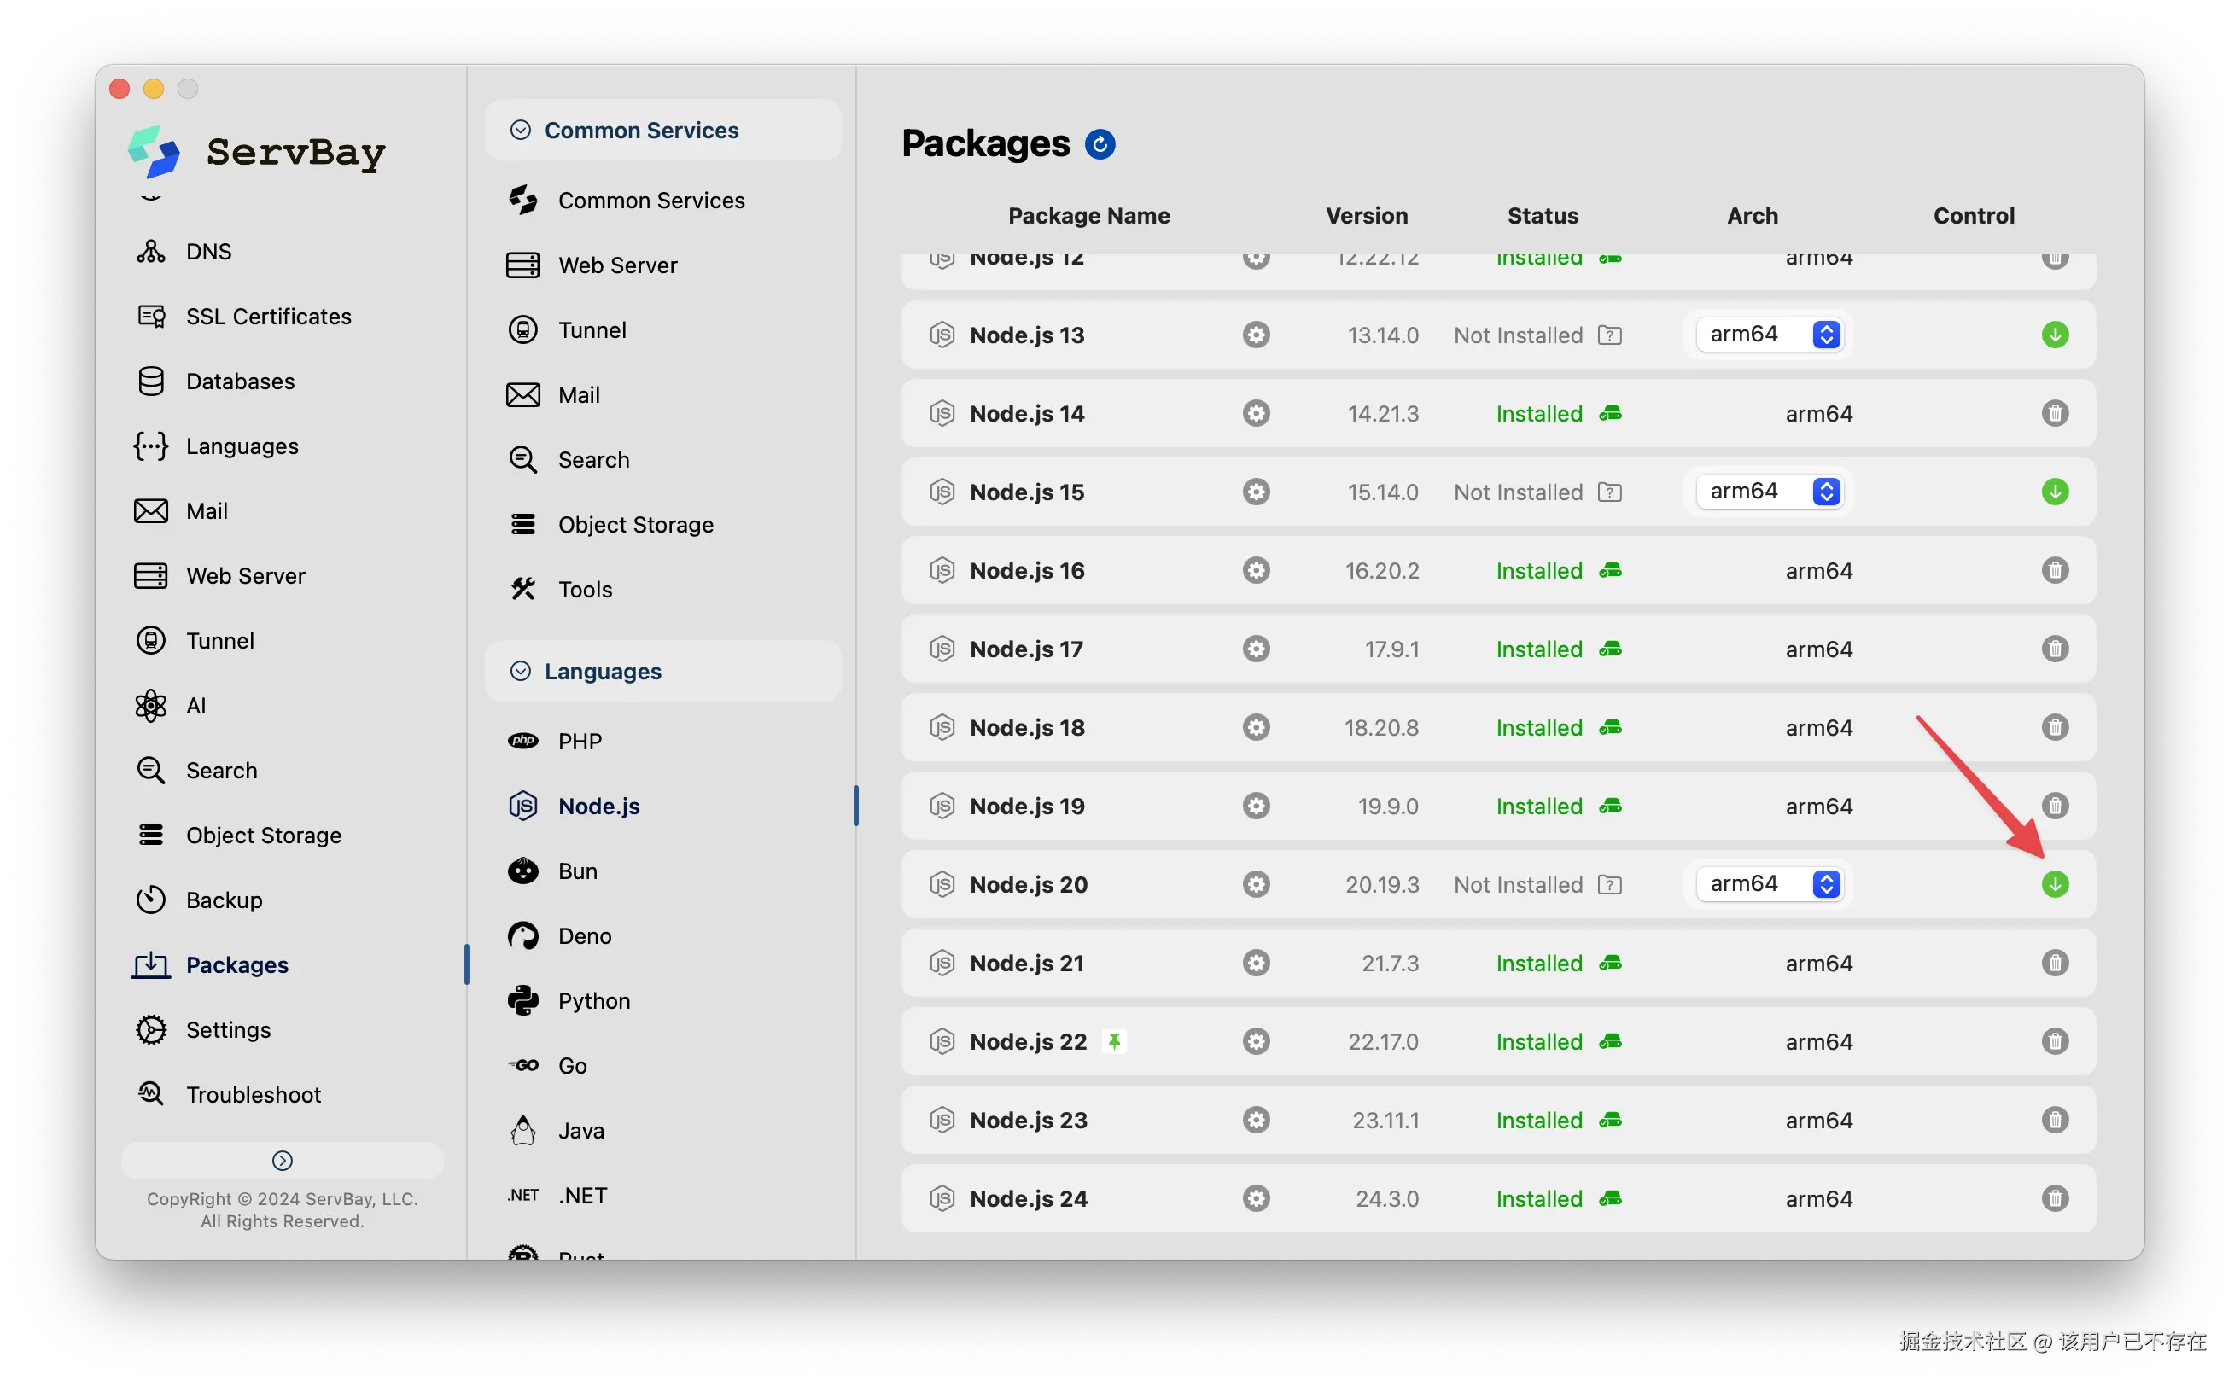Select Python in the languages list
Screen dimensions: 2240x1386
(593, 1000)
